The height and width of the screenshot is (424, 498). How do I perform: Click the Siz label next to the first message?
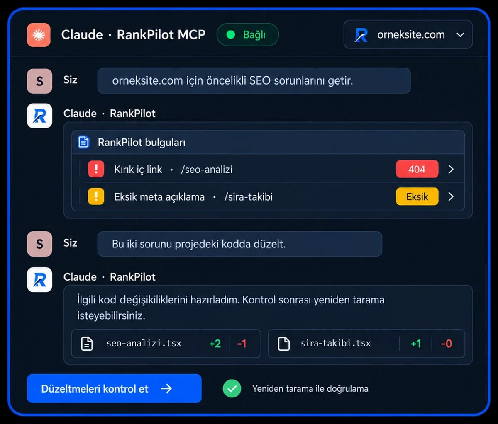point(70,80)
